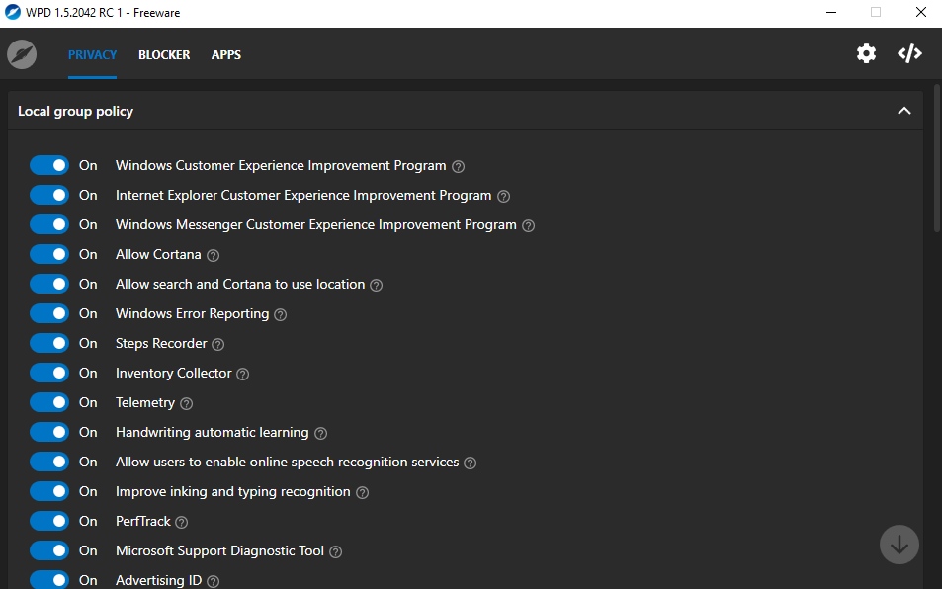
Task: Collapse the Local group policy section chevron
Action: pyautogui.click(x=903, y=111)
